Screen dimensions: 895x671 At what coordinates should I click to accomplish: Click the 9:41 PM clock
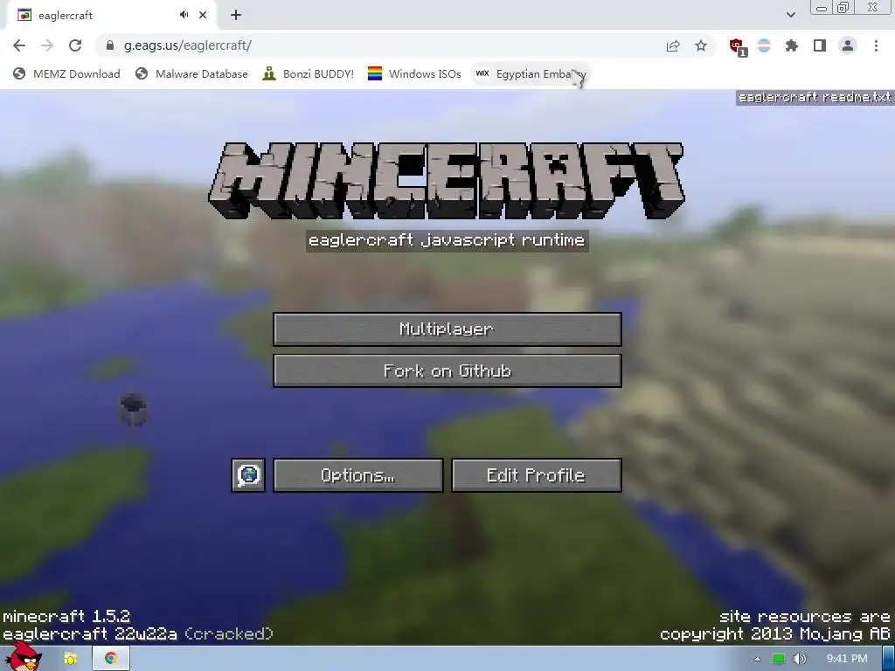coord(846,659)
